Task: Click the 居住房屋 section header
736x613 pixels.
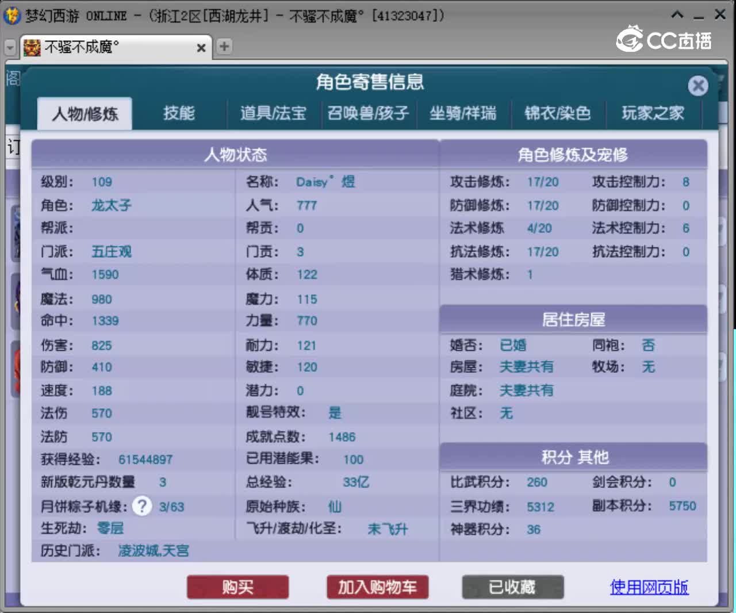Action: (x=573, y=319)
